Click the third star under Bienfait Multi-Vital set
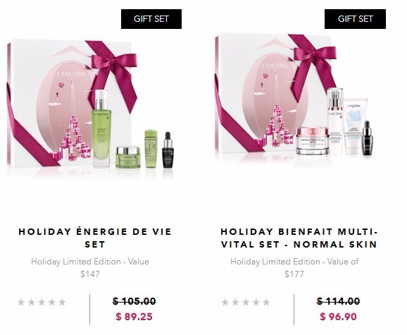 [246, 303]
